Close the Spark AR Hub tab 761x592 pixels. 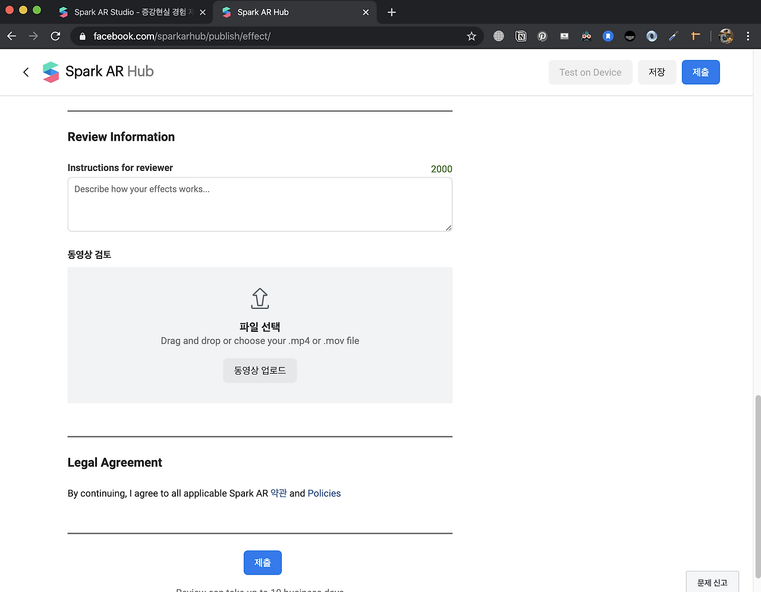point(366,12)
